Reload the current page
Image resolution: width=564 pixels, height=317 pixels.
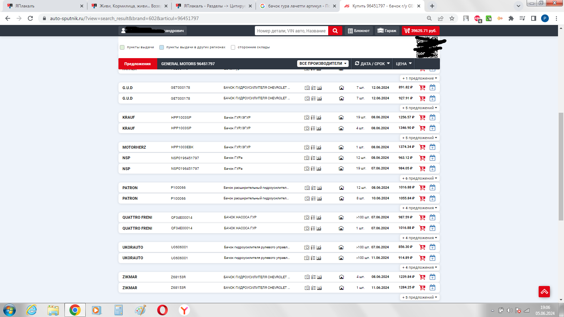30,18
